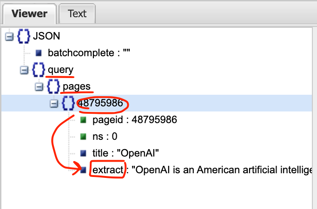Select the batchcomplete : "" row
The image size is (317, 209).
pyautogui.click(x=89, y=53)
